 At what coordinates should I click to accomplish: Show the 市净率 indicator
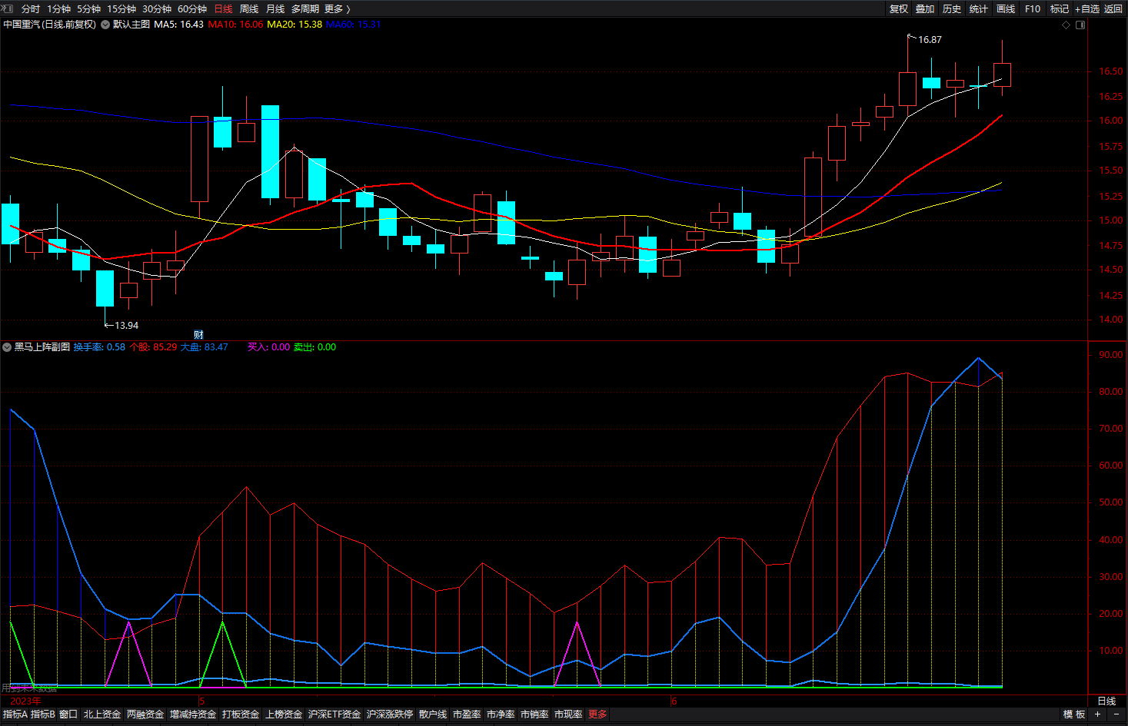tap(501, 714)
